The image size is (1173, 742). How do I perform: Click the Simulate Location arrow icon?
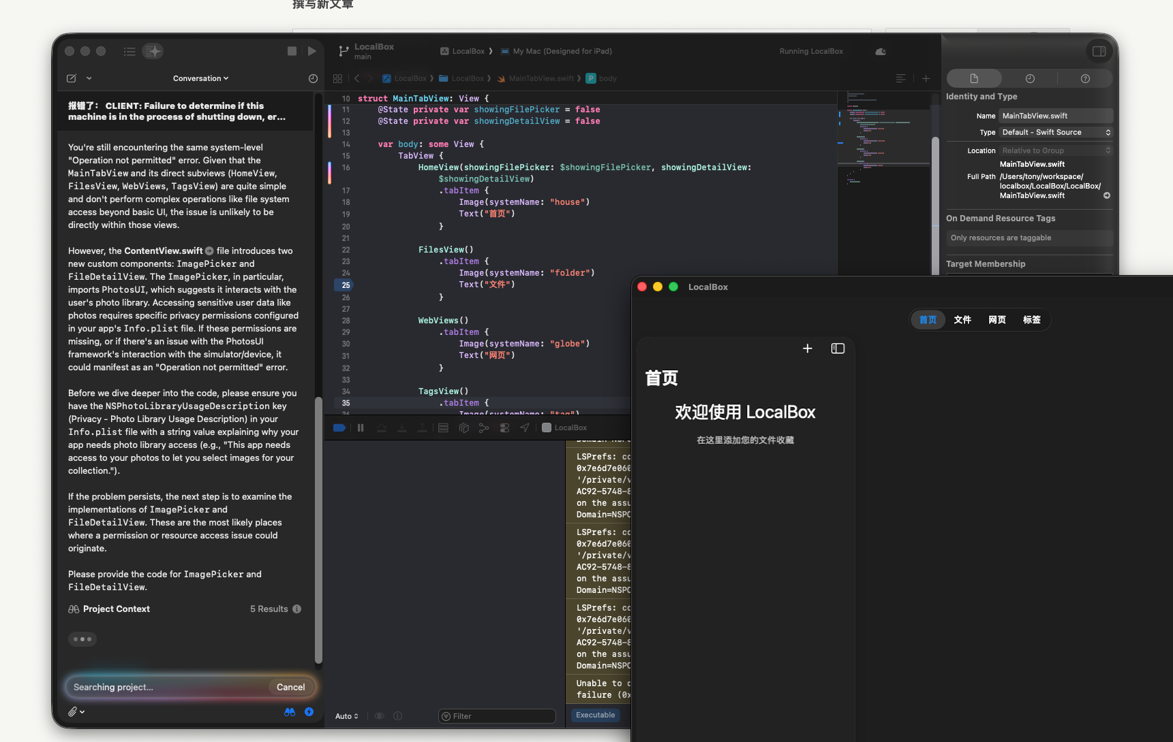click(x=524, y=428)
